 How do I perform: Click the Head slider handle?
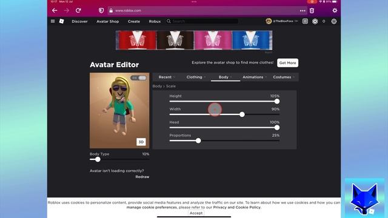click(x=277, y=128)
